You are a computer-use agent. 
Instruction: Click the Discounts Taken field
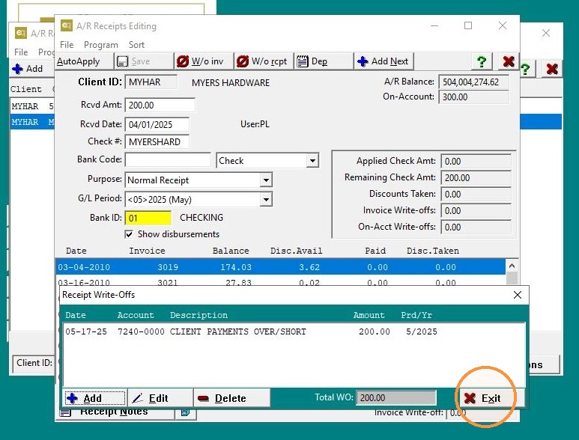[476, 195]
